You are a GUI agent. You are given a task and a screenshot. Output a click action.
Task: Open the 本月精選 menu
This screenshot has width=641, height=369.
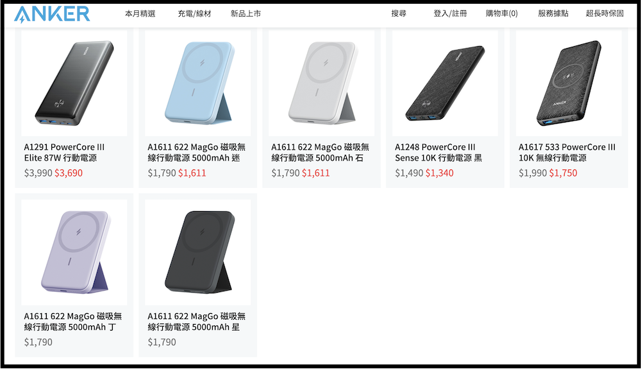click(140, 13)
